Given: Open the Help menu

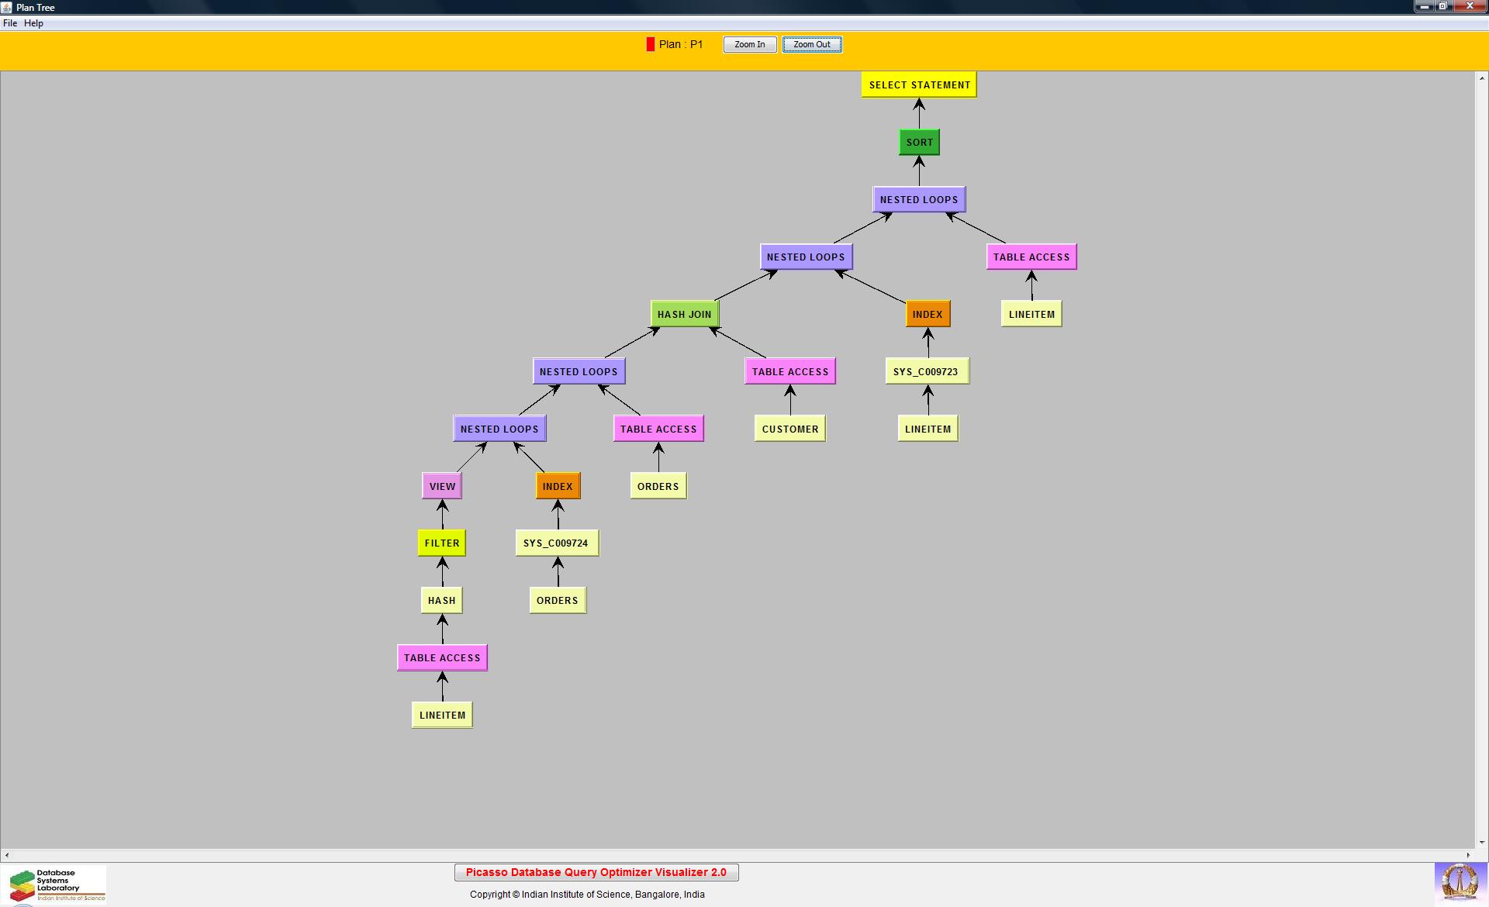Looking at the screenshot, I should [x=33, y=23].
